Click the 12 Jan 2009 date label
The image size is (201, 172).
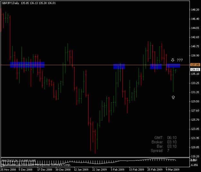click(81, 169)
